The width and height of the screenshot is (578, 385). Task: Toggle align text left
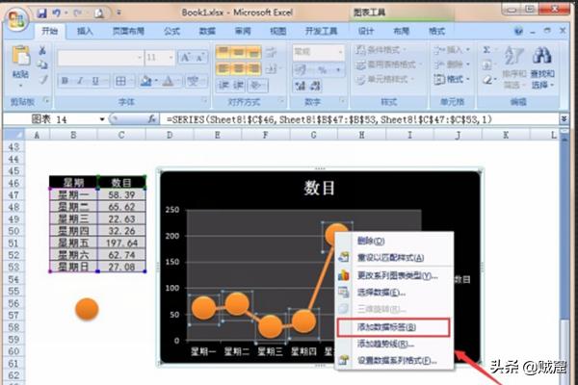tap(223, 68)
